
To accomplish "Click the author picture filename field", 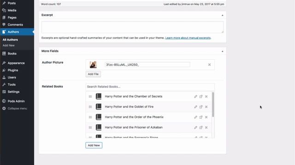I will pos(147,65).
